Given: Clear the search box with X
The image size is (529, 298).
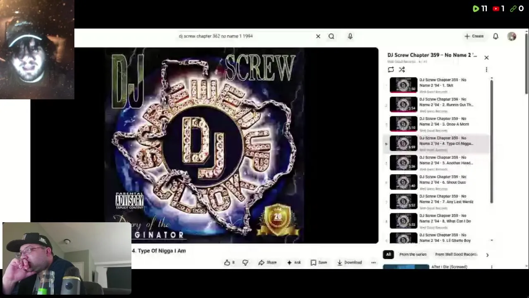Looking at the screenshot, I should 318,36.
